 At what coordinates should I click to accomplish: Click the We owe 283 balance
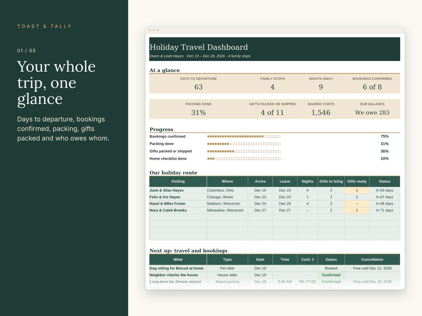[x=372, y=113]
